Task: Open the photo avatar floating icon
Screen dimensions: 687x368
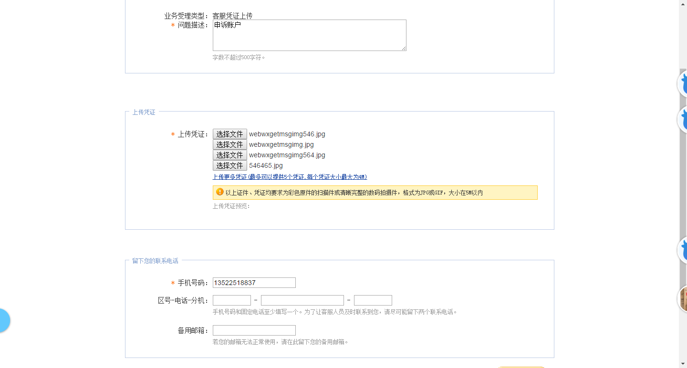Action: coord(683,298)
